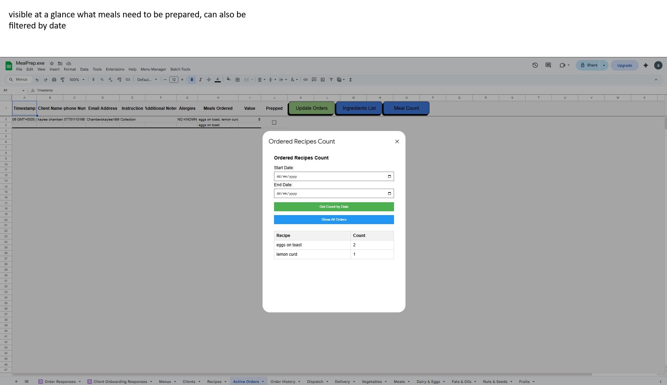
Task: Click the insert link icon
Action: click(x=305, y=80)
